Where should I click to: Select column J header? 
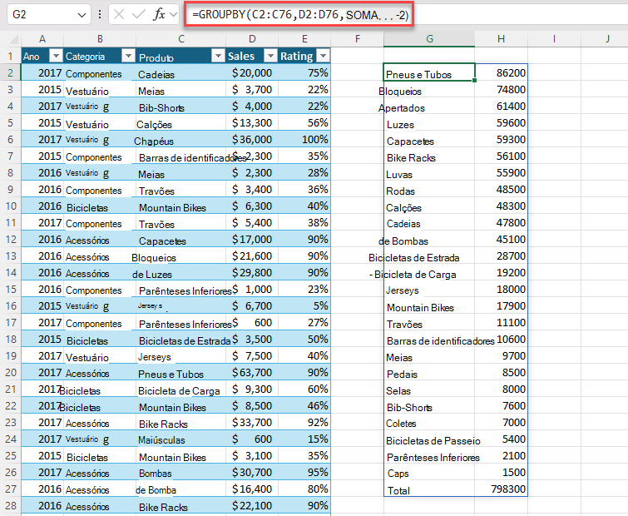(x=606, y=39)
